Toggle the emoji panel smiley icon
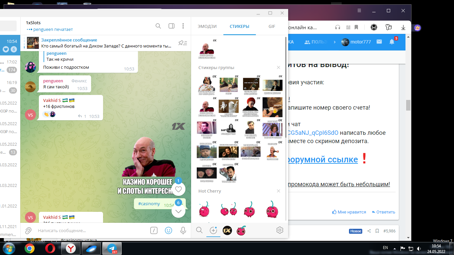This screenshot has height=255, width=454. [169, 230]
